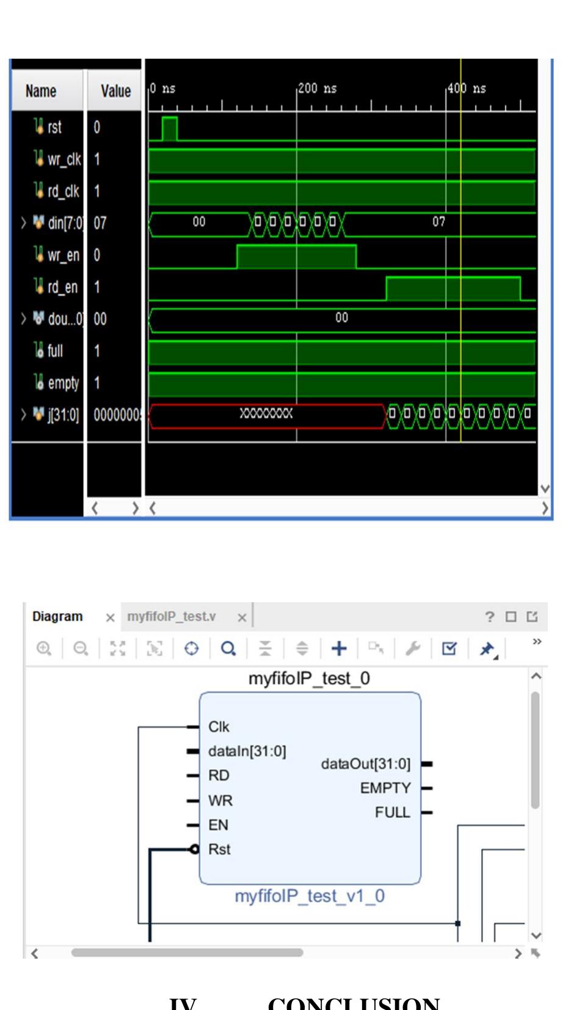This screenshot has height=1010, width=571.
Task: Click the 400 ns timeline marker
Action: pos(467,89)
